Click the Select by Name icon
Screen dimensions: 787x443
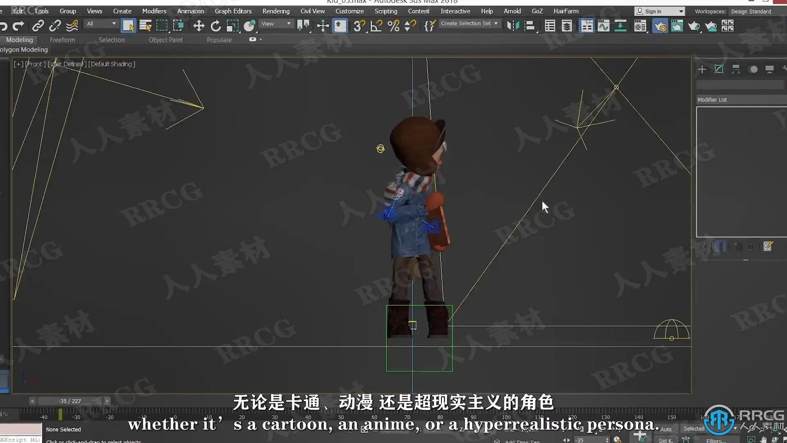[x=145, y=26]
